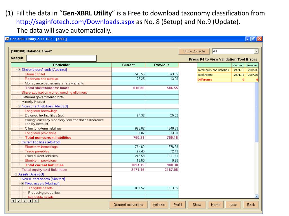Click the Show Console button

click(194, 51)
